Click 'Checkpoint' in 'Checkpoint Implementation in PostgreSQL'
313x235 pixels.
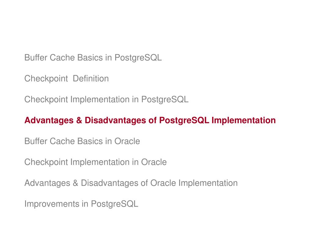(46, 99)
